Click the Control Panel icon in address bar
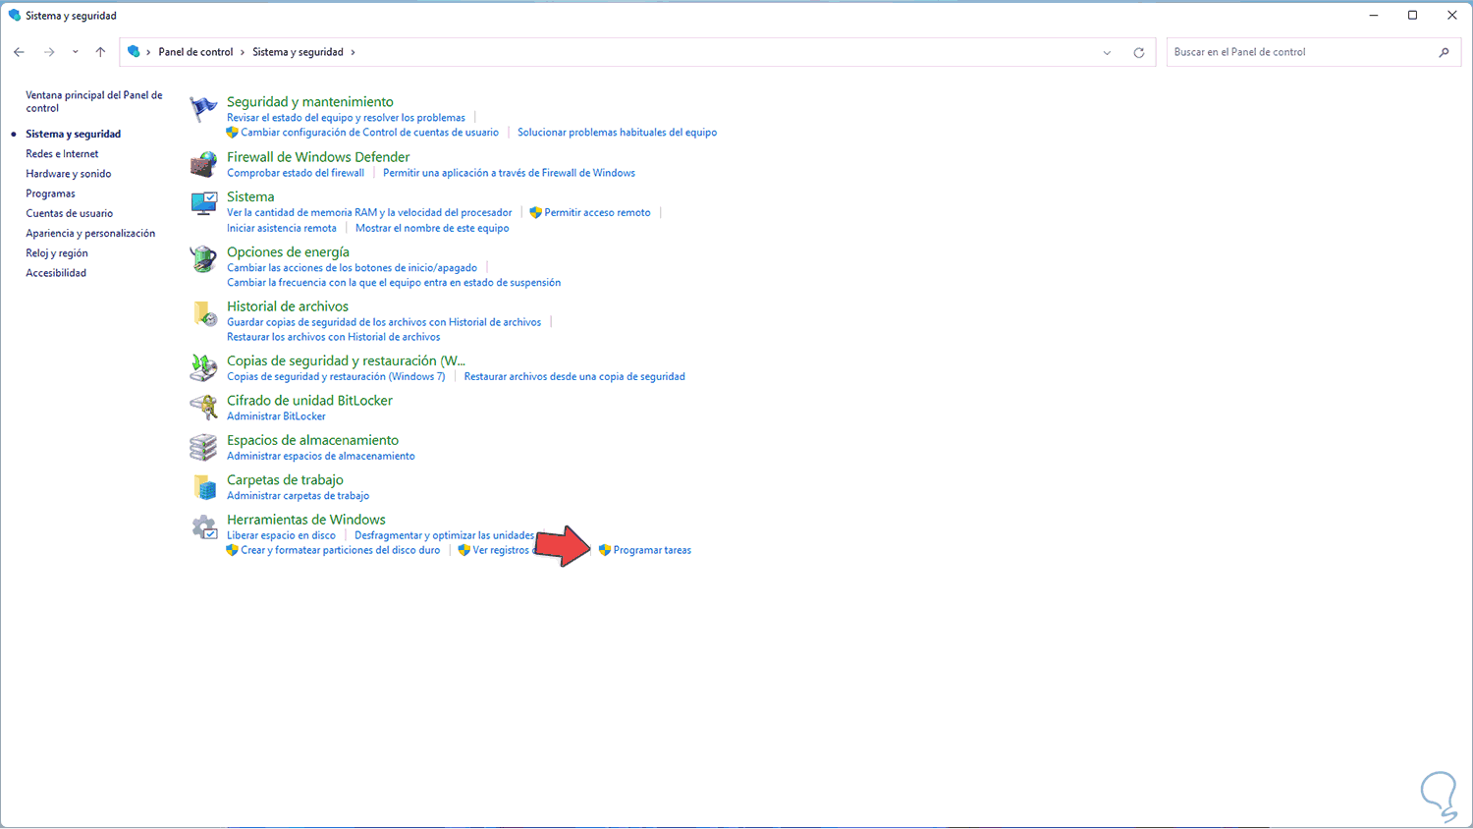Viewport: 1473px width, 829px height. [x=134, y=52]
